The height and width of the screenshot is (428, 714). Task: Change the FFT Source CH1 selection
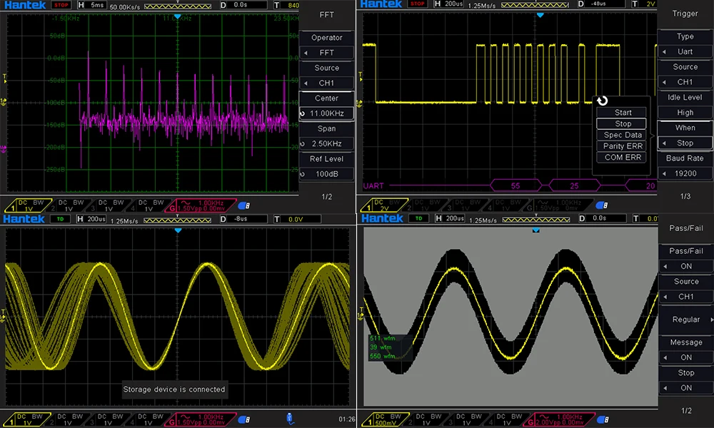[326, 83]
